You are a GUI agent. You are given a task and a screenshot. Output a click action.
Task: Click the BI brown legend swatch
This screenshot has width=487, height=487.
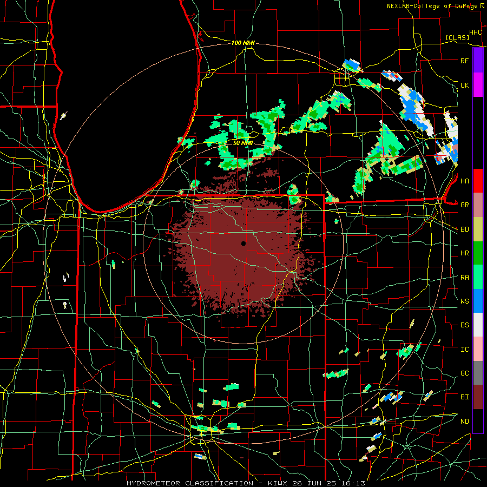(478, 397)
